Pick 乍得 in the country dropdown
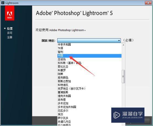 coord(89,48)
